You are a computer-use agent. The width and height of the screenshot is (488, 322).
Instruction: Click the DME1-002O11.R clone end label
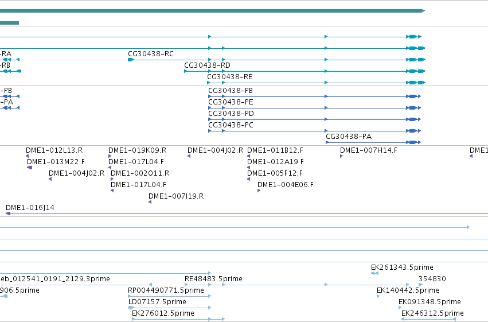point(140,173)
